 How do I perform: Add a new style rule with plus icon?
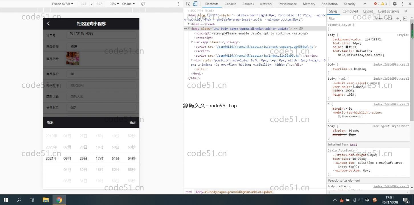pos(398,19)
